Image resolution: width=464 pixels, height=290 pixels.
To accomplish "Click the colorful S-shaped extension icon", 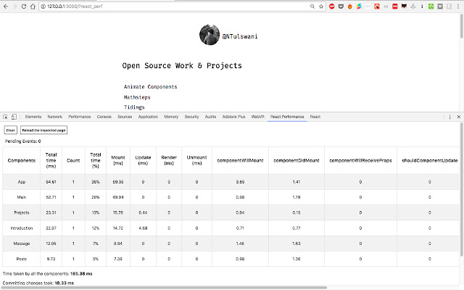I will click(359, 7).
